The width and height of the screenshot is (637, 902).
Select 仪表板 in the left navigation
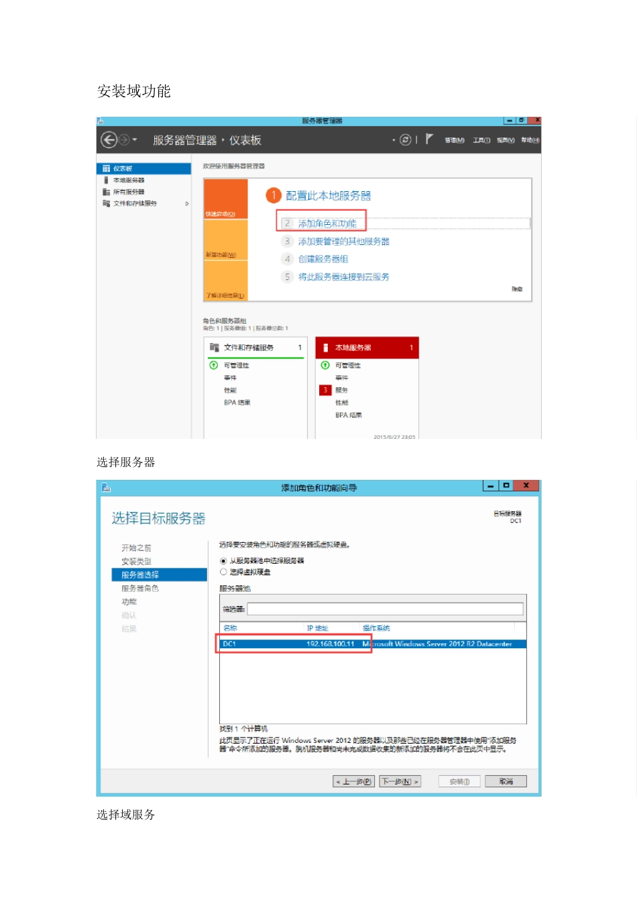tap(143, 168)
